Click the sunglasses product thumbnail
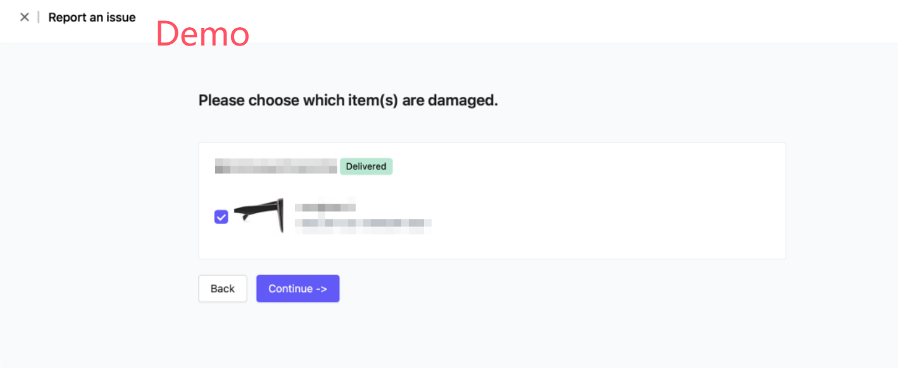898x368 pixels. pos(258,215)
